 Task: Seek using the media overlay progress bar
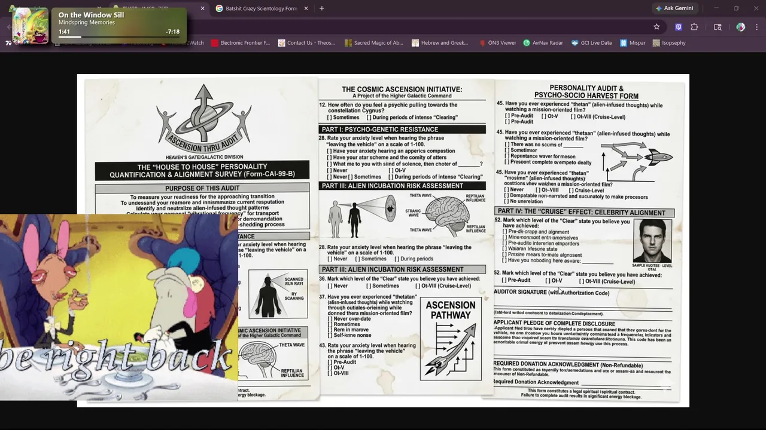119,37
